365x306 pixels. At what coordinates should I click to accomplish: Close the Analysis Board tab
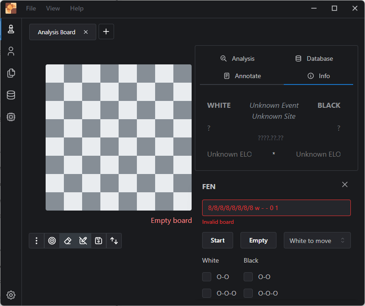coord(86,32)
